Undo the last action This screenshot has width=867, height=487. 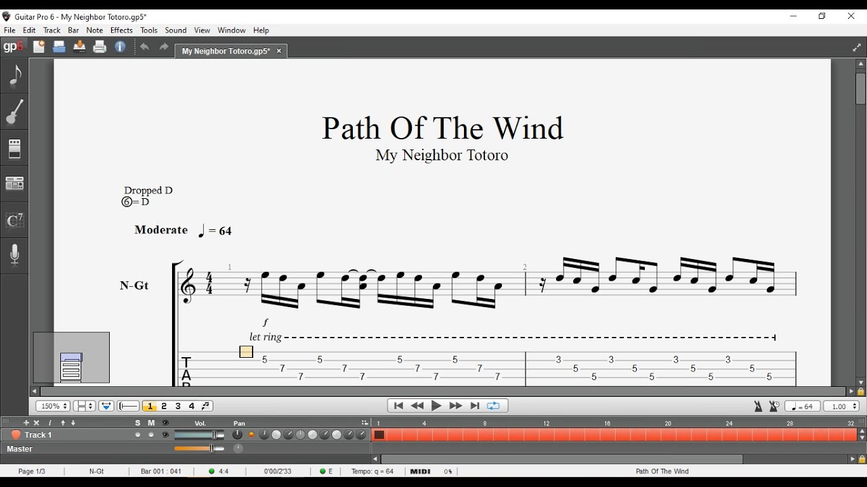(x=144, y=47)
